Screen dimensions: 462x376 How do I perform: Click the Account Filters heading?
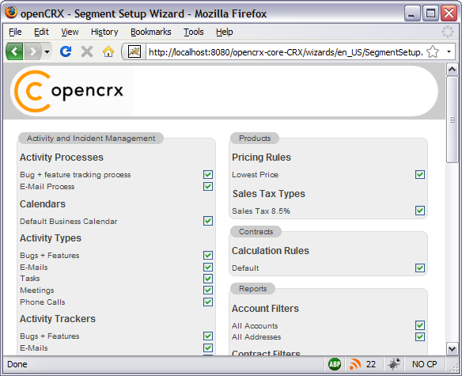tap(265, 309)
